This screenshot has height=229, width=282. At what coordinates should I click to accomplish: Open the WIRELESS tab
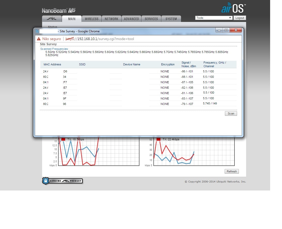pos(91,19)
